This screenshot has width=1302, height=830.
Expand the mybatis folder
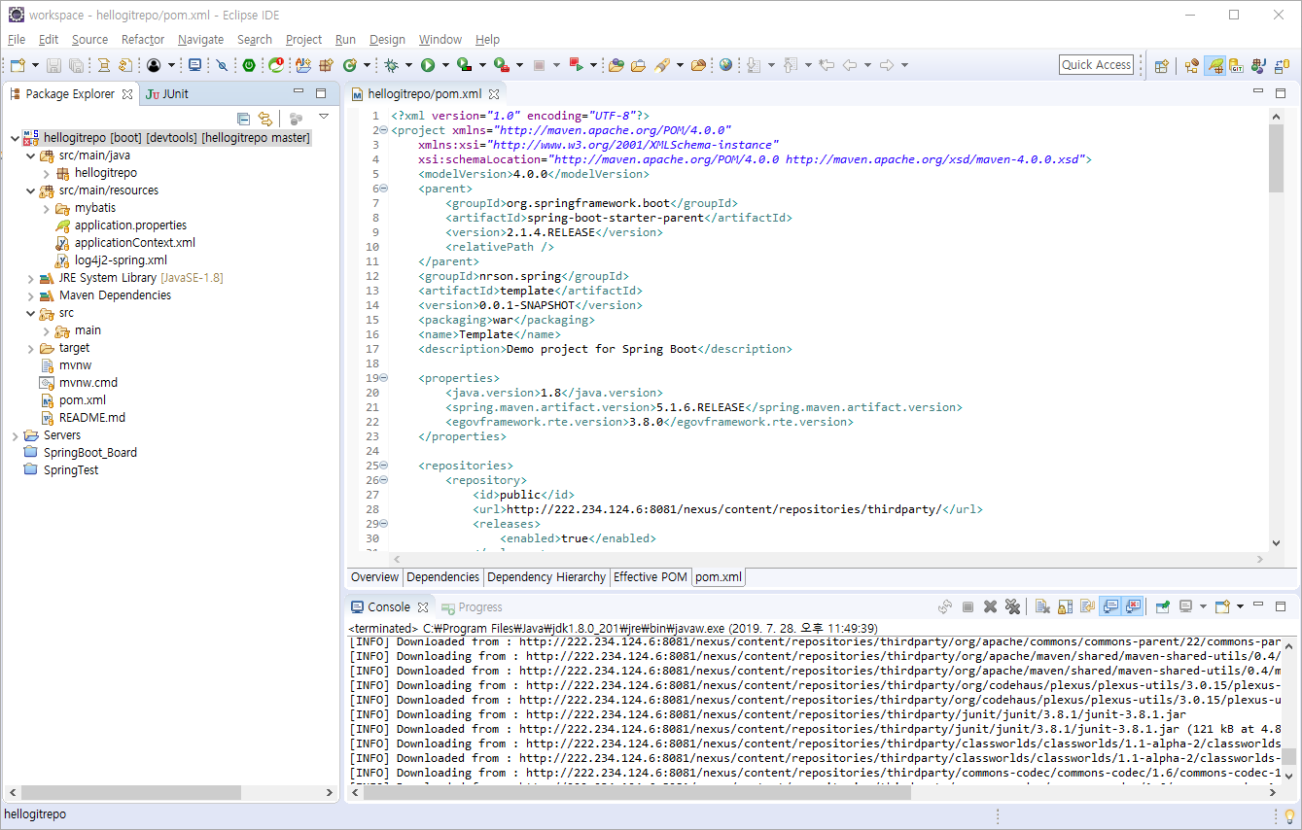(46, 208)
